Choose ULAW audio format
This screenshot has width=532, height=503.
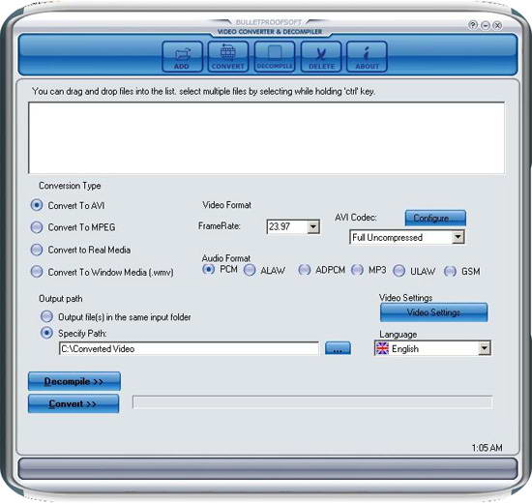coord(414,271)
